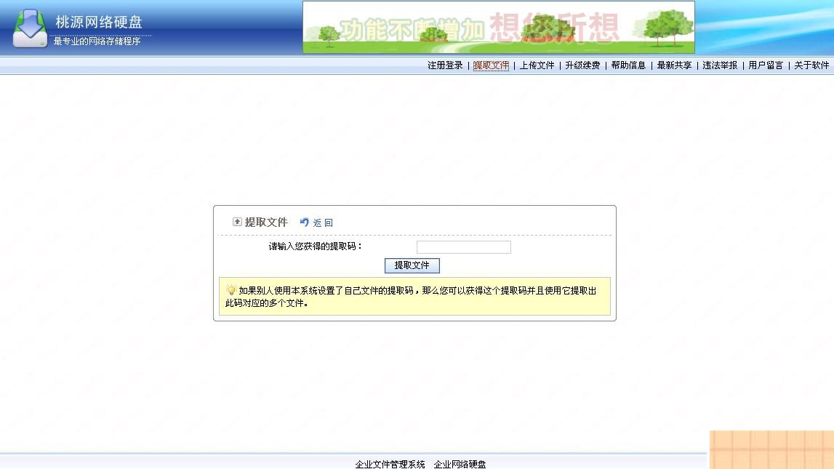Click the small arrow icon beside 提取文件 heading

(x=237, y=221)
